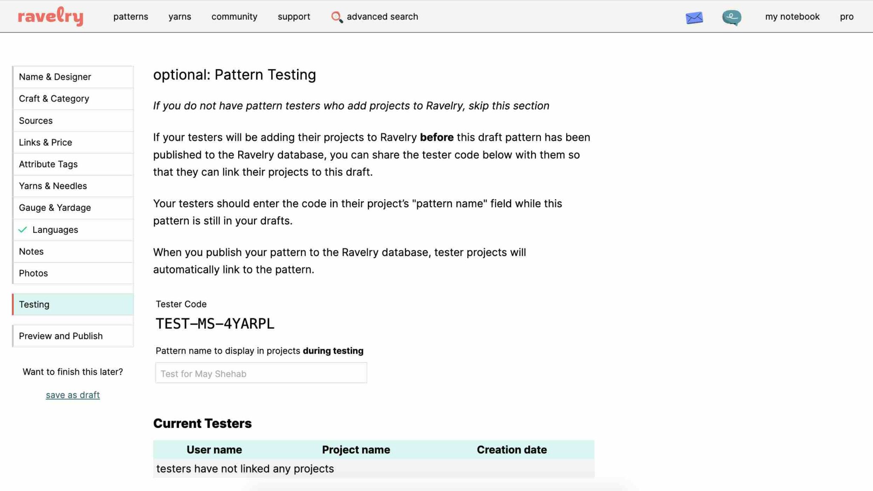This screenshot has width=873, height=491.
Task: Go to Gauge & Yardage settings
Action: coord(55,208)
